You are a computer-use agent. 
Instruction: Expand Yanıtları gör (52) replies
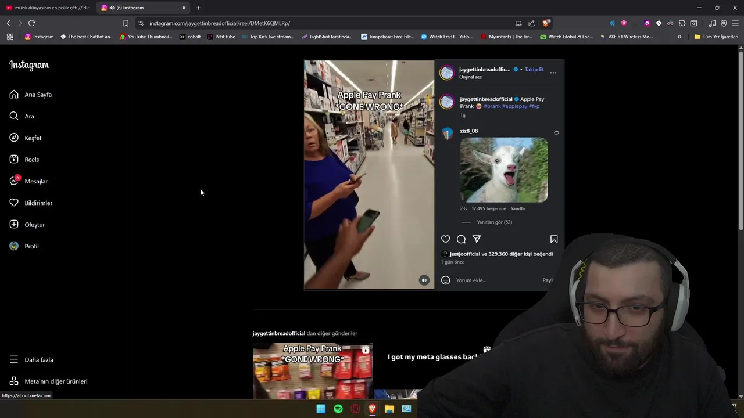(494, 222)
